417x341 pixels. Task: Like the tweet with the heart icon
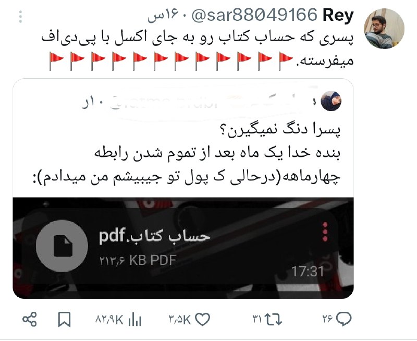pos(203,320)
